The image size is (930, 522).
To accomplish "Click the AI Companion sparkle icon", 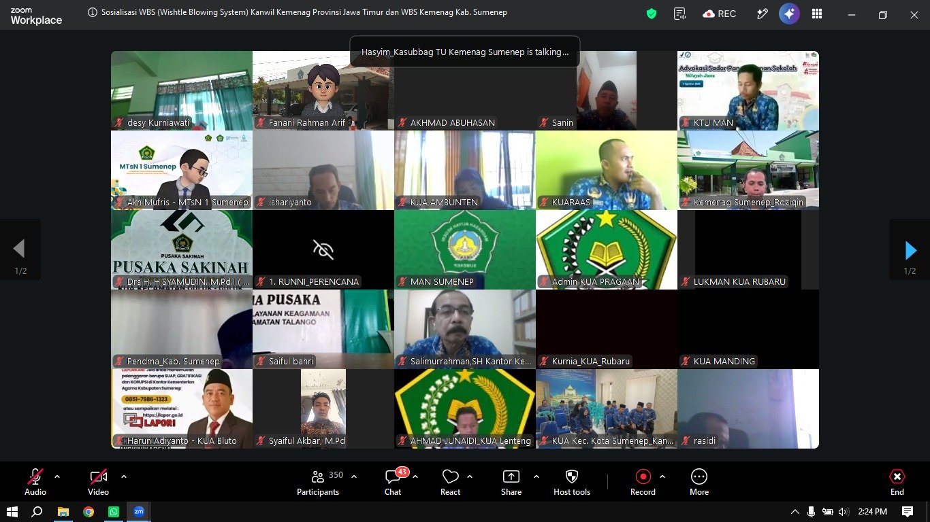I will pos(789,14).
